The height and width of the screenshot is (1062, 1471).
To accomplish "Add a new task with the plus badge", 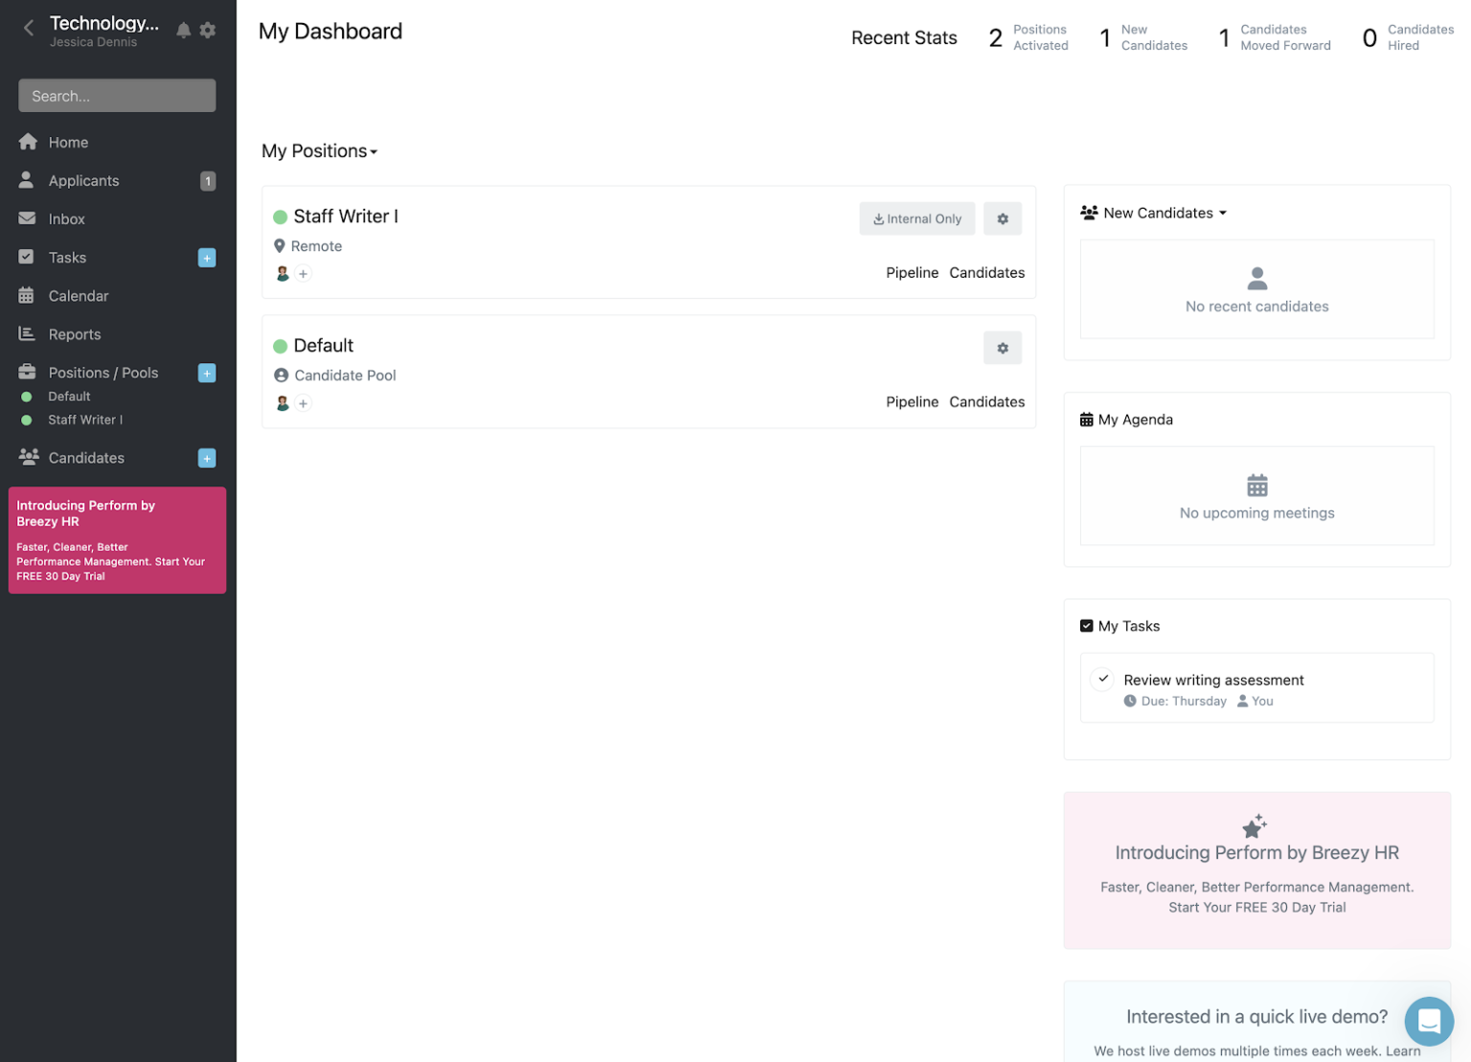I will [x=206, y=257].
